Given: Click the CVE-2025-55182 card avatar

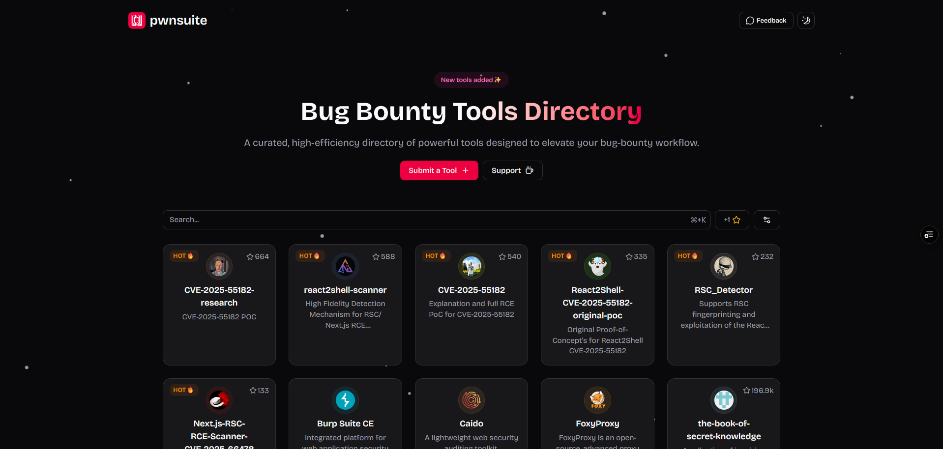Looking at the screenshot, I should coord(471,266).
